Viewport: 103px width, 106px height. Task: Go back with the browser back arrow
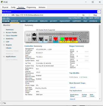pyautogui.click(x=4, y=15)
